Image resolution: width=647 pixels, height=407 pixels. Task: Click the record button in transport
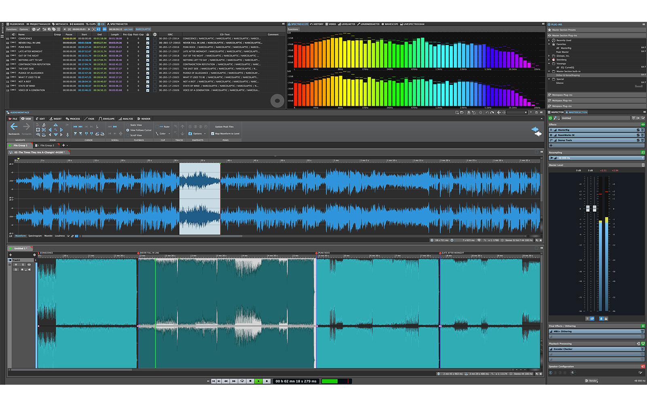point(266,381)
